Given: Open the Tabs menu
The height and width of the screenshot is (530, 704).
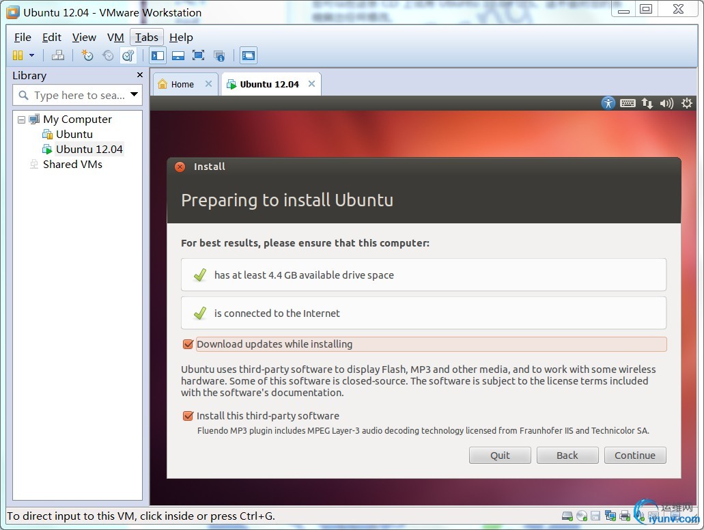Looking at the screenshot, I should pyautogui.click(x=146, y=38).
